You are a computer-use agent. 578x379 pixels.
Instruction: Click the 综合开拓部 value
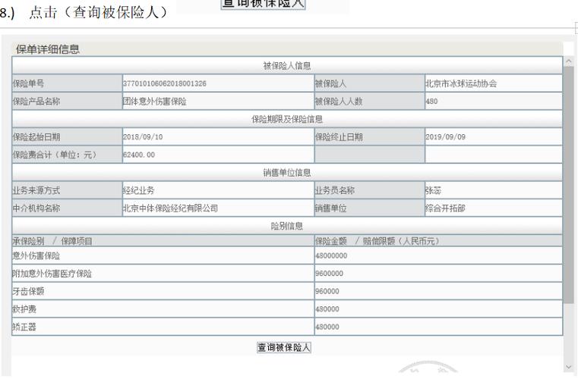(445, 208)
